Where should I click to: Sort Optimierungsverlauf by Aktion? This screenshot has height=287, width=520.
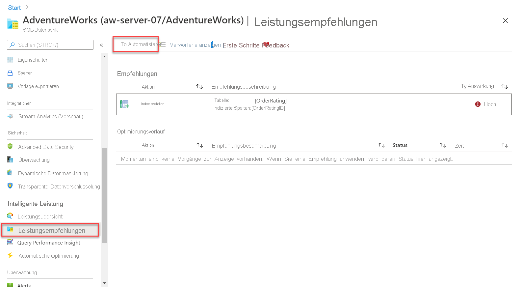[200, 145]
